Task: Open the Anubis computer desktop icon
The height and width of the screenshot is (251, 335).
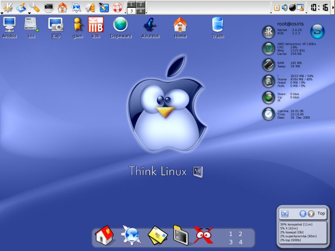Action: coord(10,27)
